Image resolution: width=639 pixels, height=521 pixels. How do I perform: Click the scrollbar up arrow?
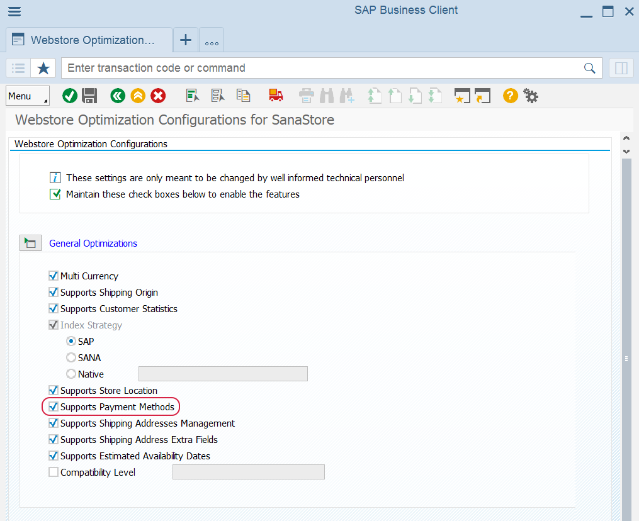(x=626, y=138)
